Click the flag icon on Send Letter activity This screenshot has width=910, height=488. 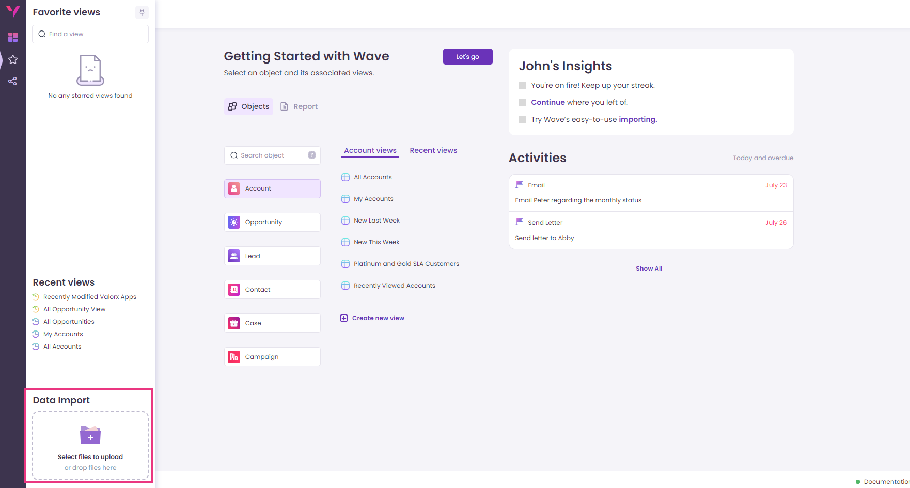tap(519, 222)
